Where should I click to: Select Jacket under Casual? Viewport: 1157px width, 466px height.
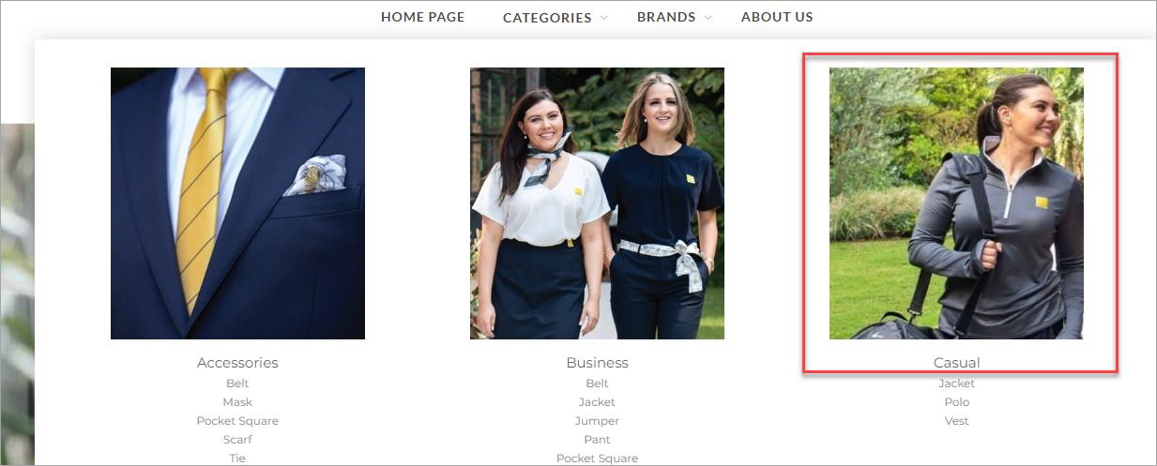956,383
